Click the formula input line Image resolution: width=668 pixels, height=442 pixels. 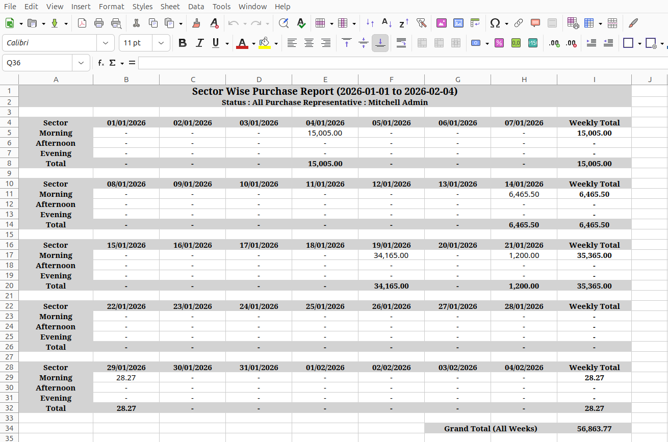click(x=403, y=63)
